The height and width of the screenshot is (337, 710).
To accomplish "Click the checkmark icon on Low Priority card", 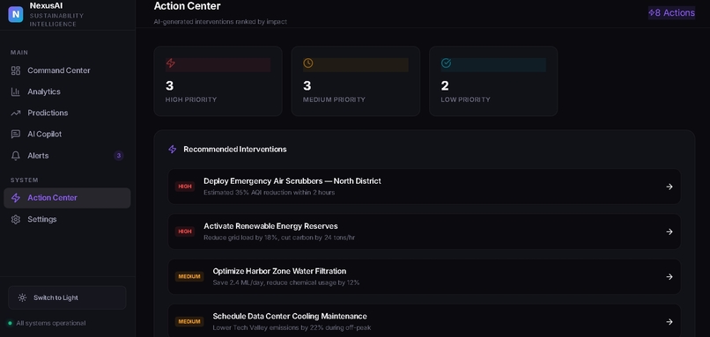I will point(446,62).
